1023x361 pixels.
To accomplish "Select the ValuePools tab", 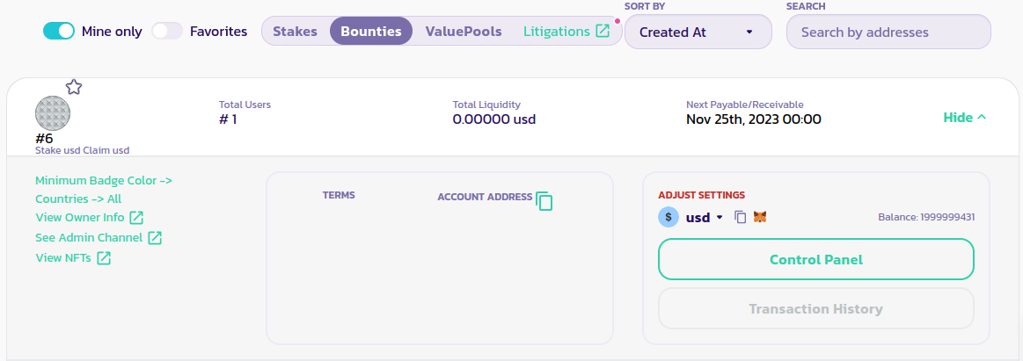I will [x=464, y=32].
